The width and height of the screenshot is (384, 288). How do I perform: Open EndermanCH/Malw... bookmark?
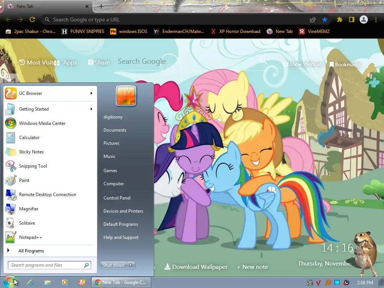(179, 31)
